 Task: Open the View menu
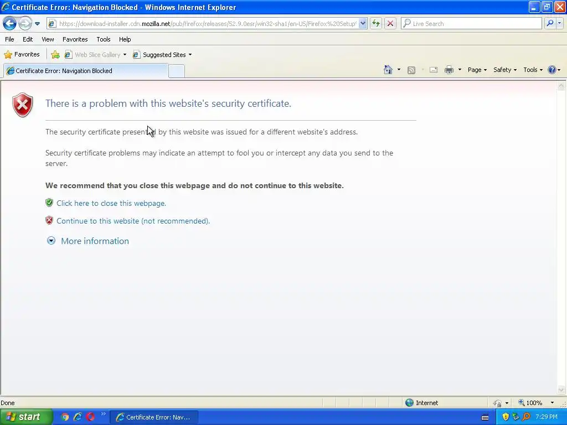coord(48,39)
